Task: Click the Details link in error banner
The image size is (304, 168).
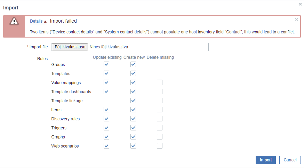Action: 36,21
